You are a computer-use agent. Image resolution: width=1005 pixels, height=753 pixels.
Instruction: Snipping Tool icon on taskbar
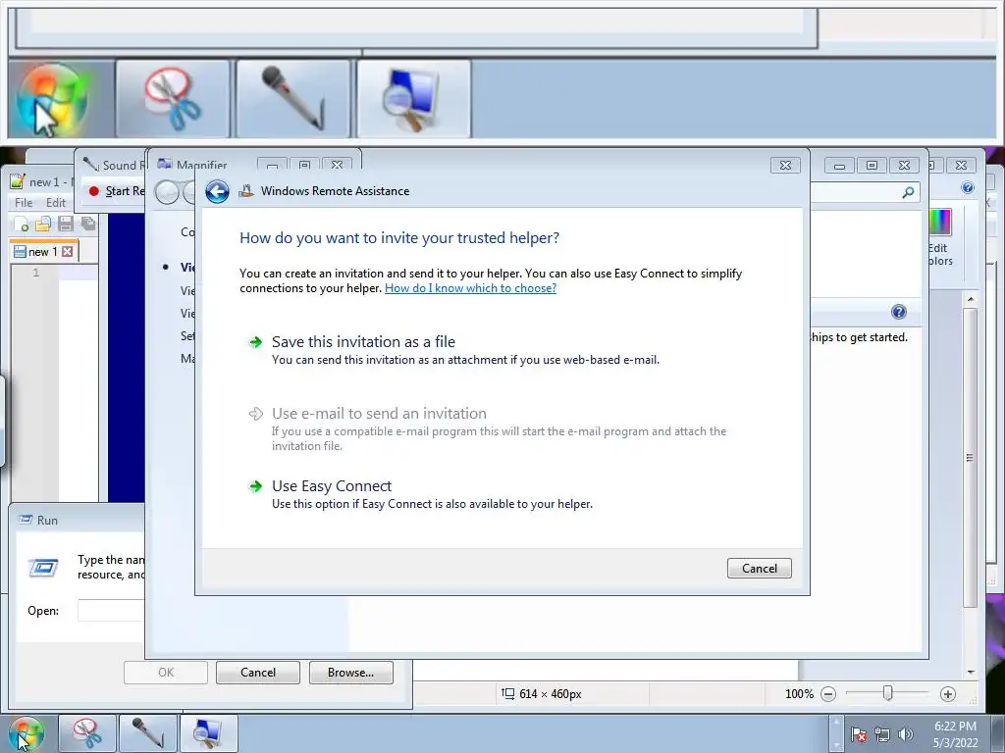tap(87, 733)
